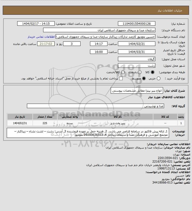This screenshot has height=211, width=192.
Task: Click the postal code 1999713113
Action: (x=166, y=169)
